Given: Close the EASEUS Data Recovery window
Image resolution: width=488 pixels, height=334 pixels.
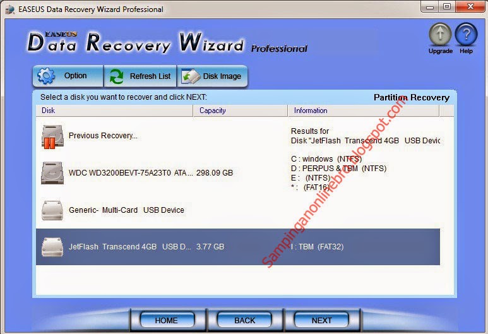Looking at the screenshot, I should click(470, 7).
